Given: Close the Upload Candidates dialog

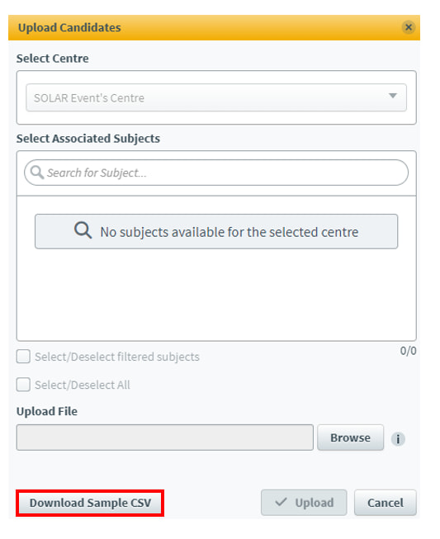Looking at the screenshot, I should click(x=409, y=27).
